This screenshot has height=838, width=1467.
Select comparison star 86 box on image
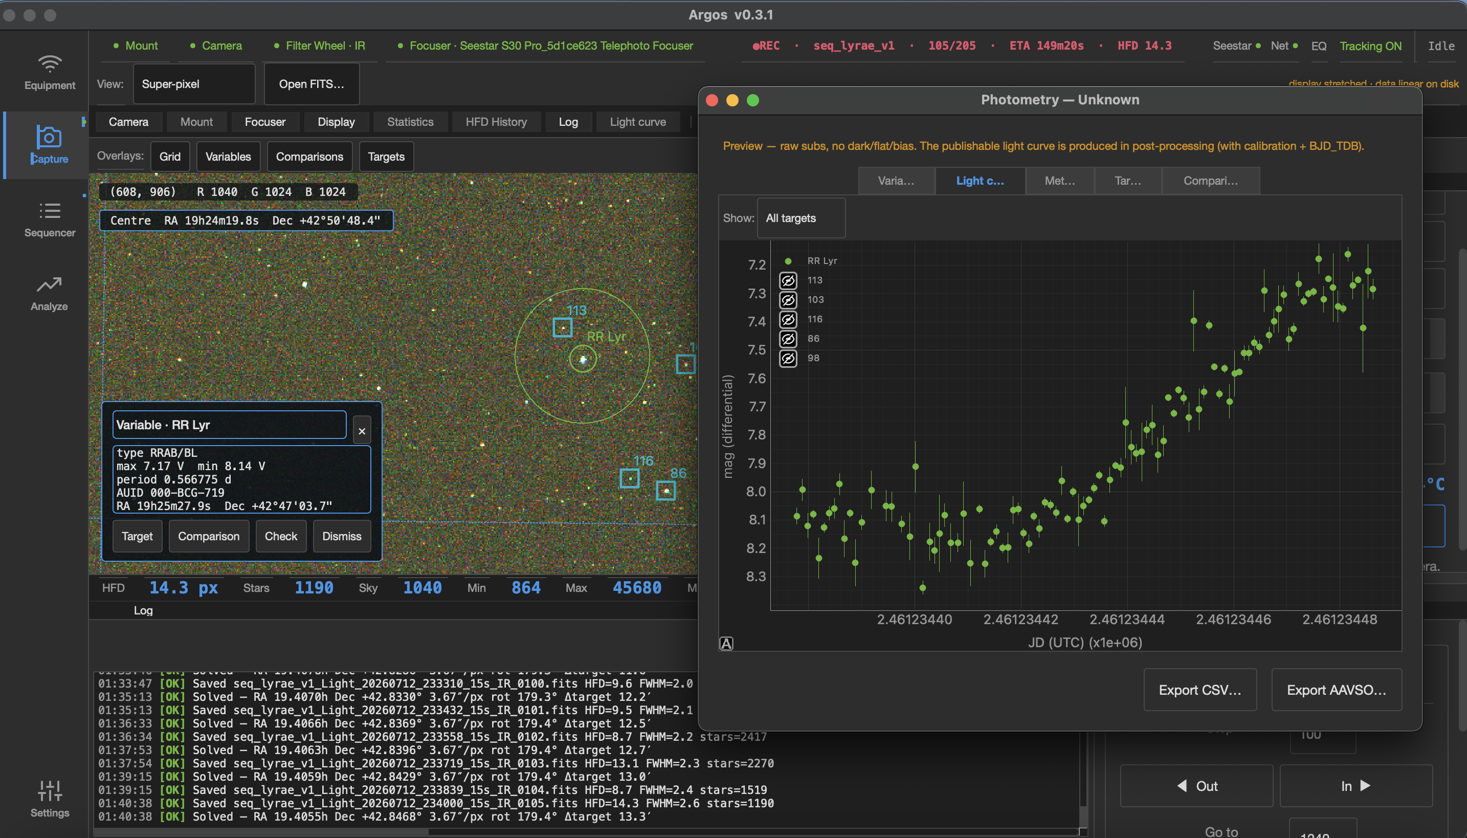pyautogui.click(x=665, y=490)
